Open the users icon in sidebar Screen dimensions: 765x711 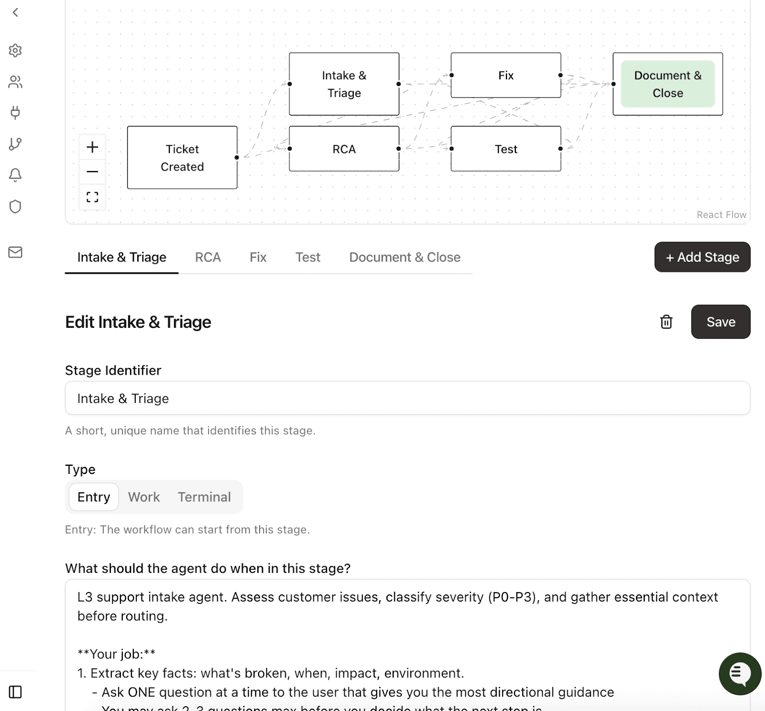pyautogui.click(x=15, y=82)
